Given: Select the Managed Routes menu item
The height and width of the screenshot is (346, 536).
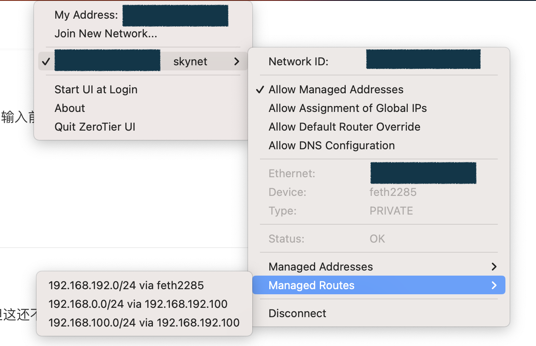Looking at the screenshot, I should (x=379, y=285).
